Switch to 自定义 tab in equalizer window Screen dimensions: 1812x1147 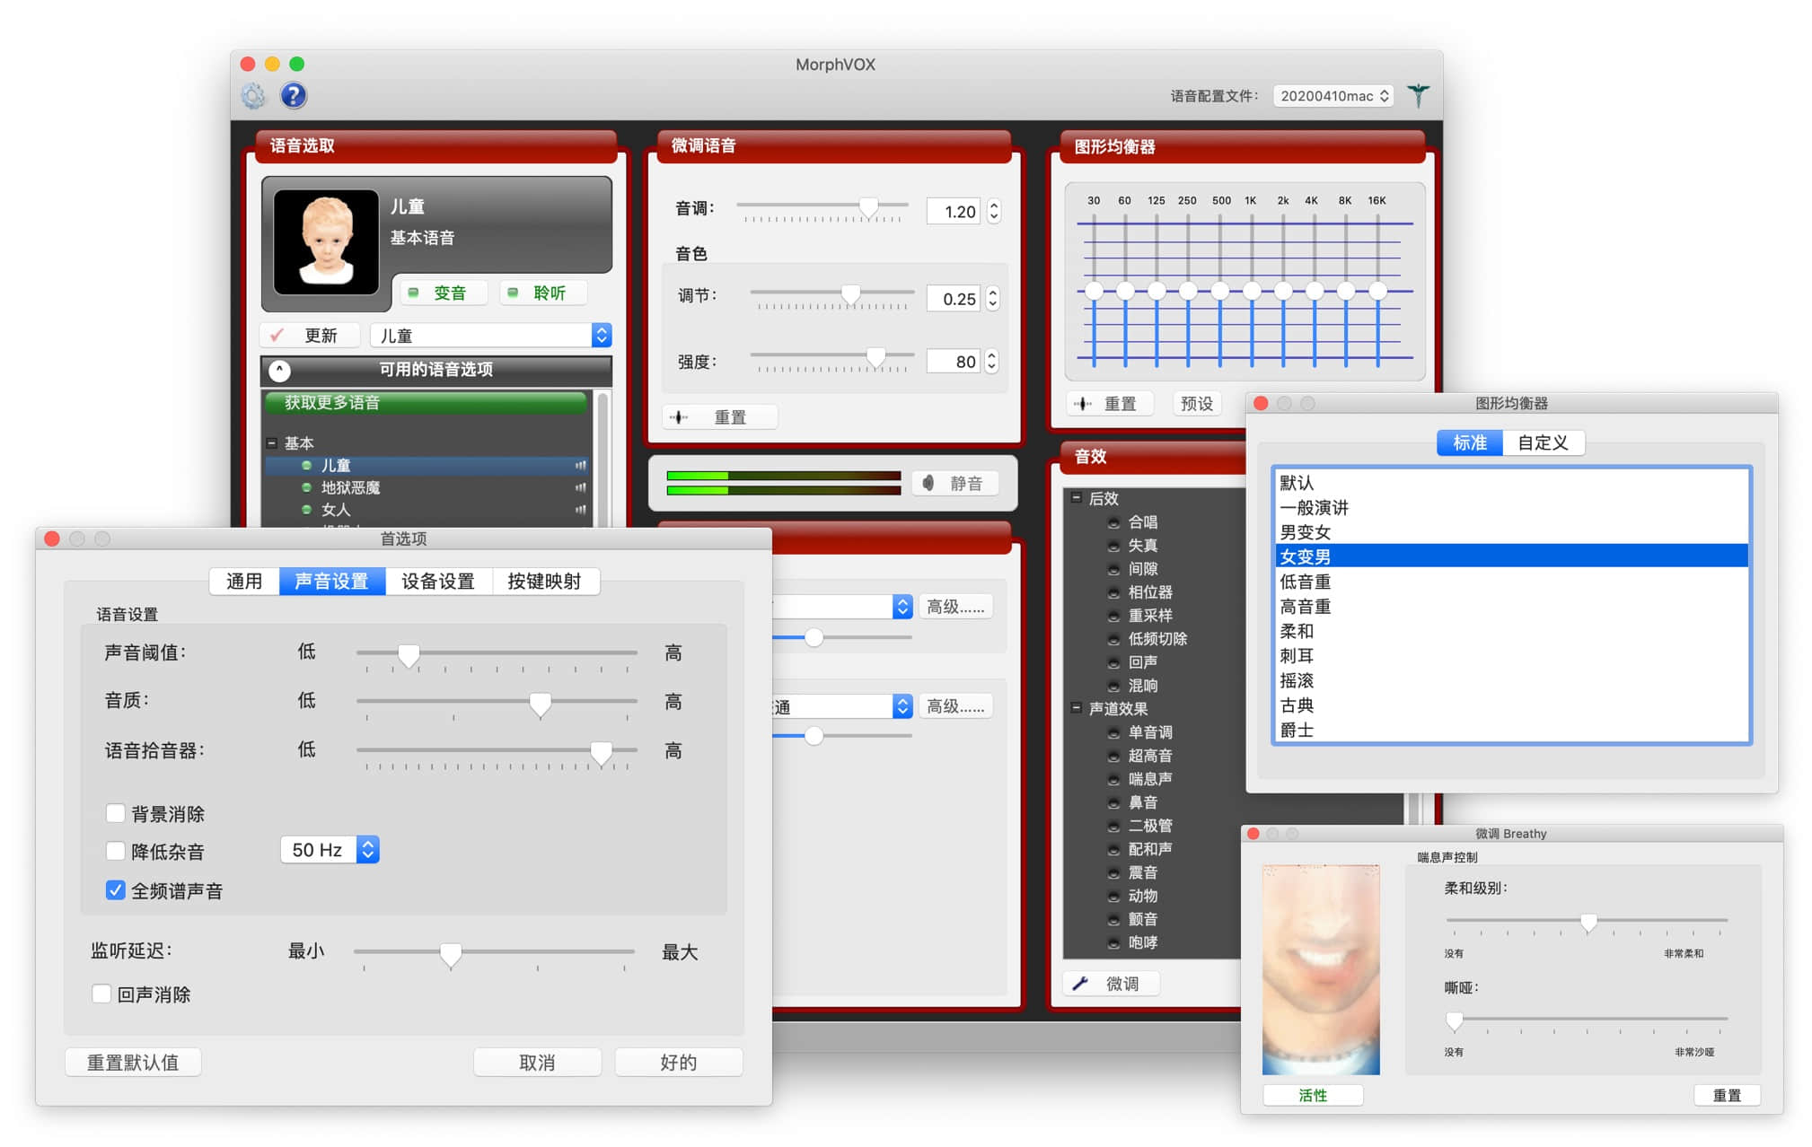click(1543, 442)
